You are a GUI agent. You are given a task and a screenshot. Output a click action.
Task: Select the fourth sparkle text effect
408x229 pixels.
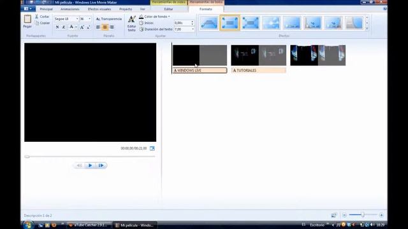coord(271,23)
